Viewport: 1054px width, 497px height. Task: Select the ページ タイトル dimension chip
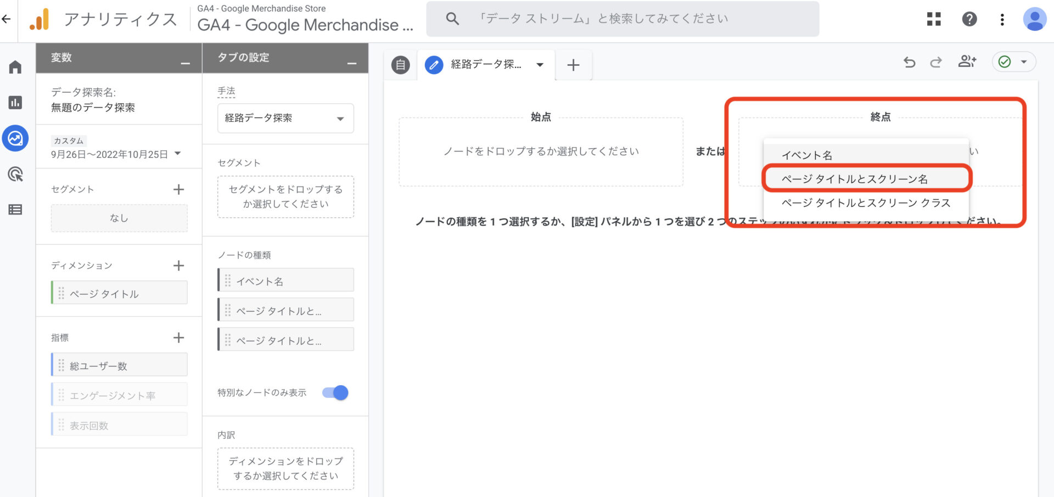click(x=119, y=293)
